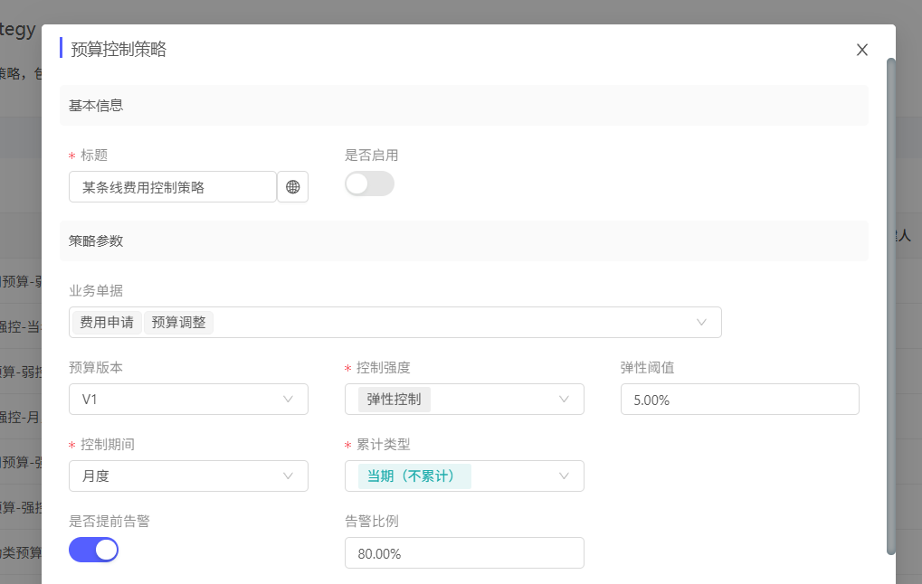
Task: Click the 当期（不累计） selected tag
Action: click(x=414, y=476)
